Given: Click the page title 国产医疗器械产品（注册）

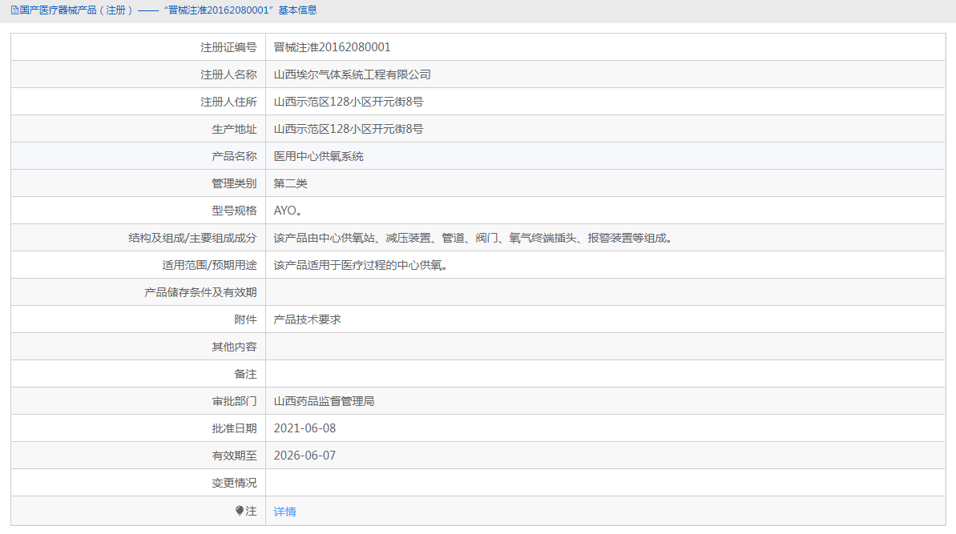Looking at the screenshot, I should (76, 10).
